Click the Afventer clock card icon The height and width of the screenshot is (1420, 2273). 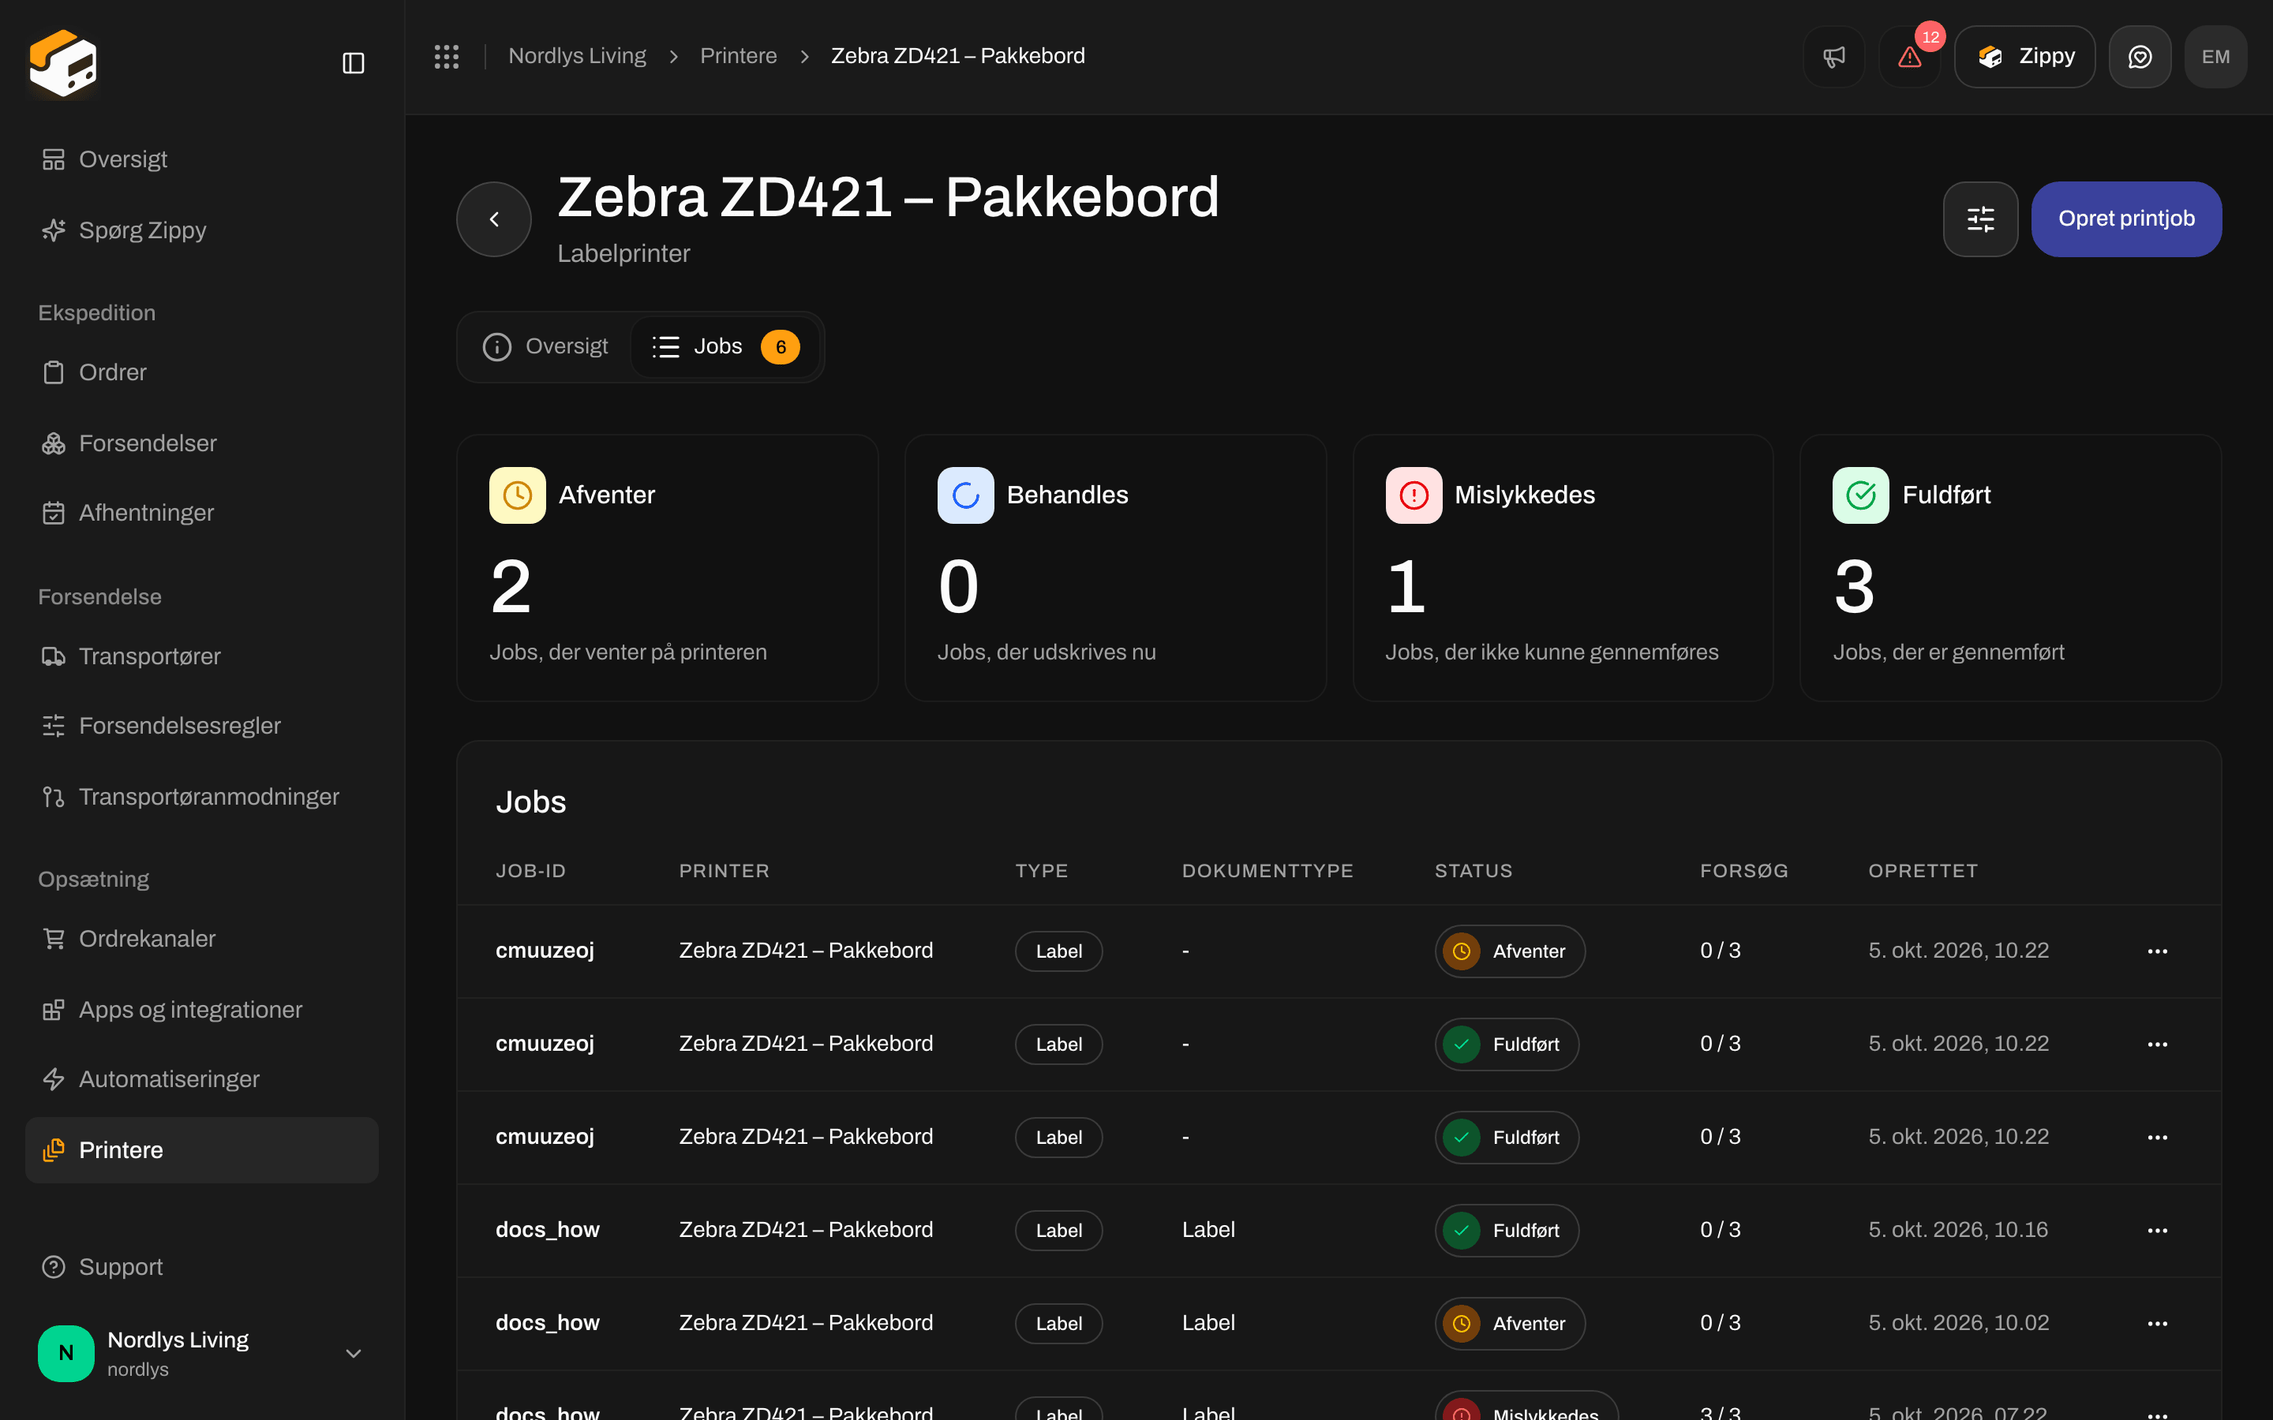click(518, 495)
